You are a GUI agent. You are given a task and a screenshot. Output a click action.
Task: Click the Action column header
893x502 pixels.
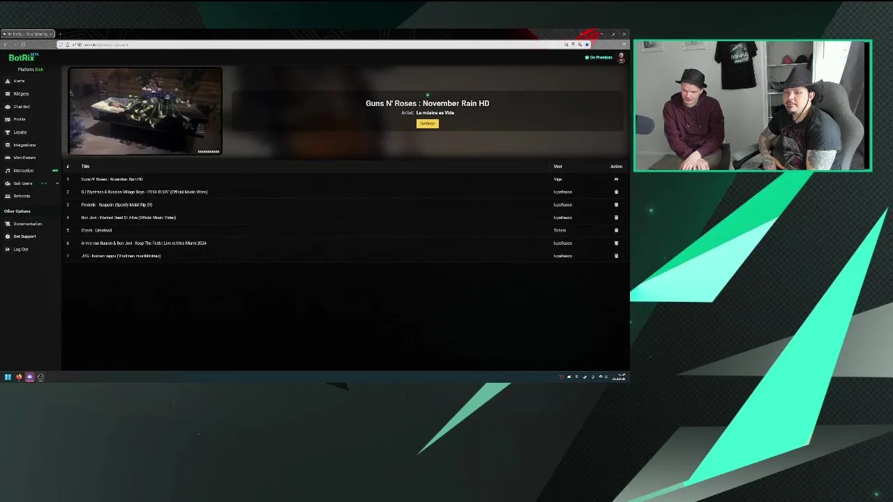[x=616, y=167]
